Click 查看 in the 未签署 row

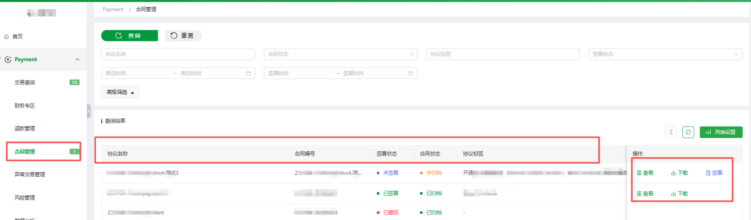pos(645,173)
